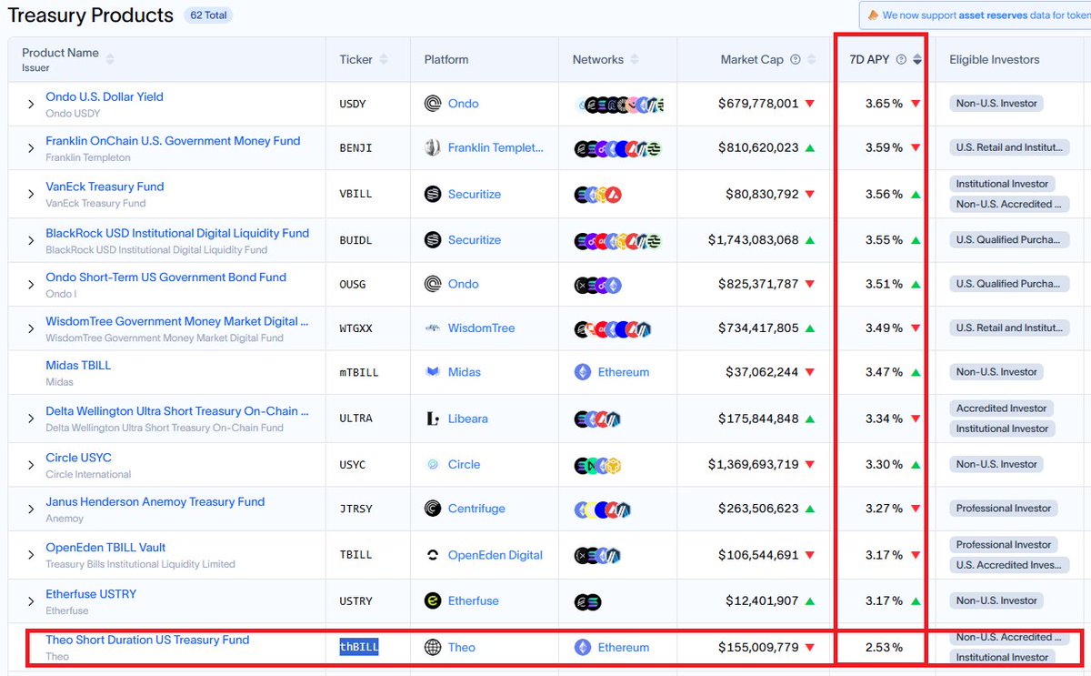The height and width of the screenshot is (676, 1091).
Task: Click the Ondo logo in OUSG row
Action: click(x=433, y=284)
